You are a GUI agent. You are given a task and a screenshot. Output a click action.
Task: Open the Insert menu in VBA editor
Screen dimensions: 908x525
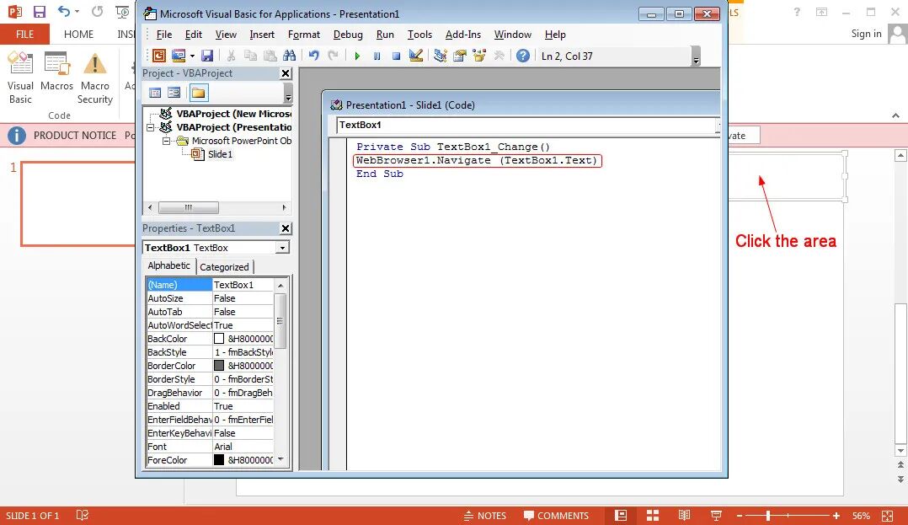(x=262, y=35)
